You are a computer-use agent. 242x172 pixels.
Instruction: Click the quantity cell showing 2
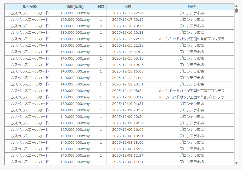101,26
